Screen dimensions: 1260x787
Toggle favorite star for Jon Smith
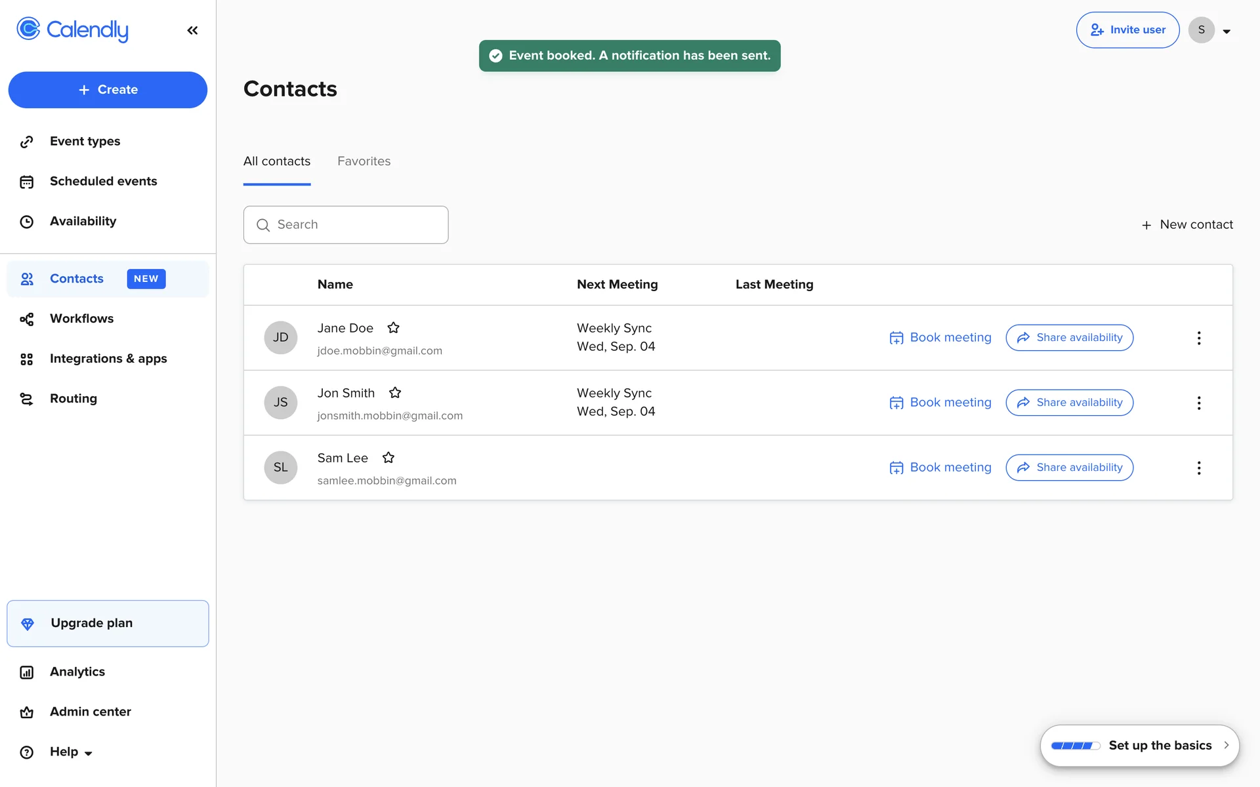point(394,393)
